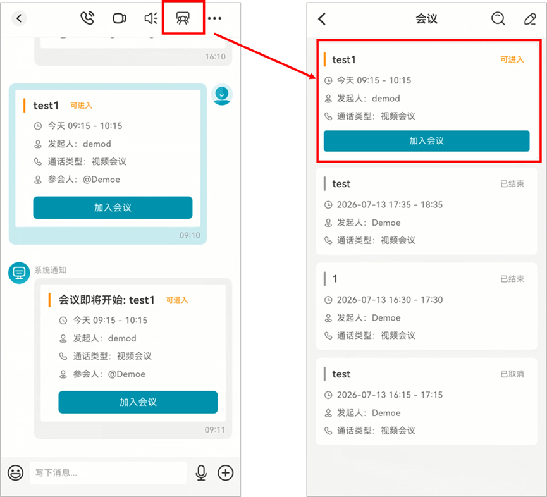Click 参会人: @Demoe in the system notification
Image resolution: width=547 pixels, height=497 pixels.
pos(109,374)
